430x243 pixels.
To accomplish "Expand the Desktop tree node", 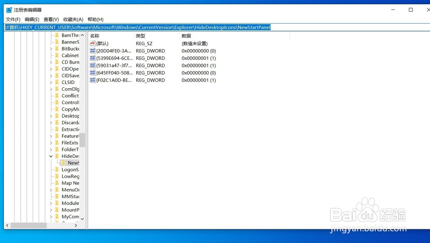I will pyautogui.click(x=51, y=116).
